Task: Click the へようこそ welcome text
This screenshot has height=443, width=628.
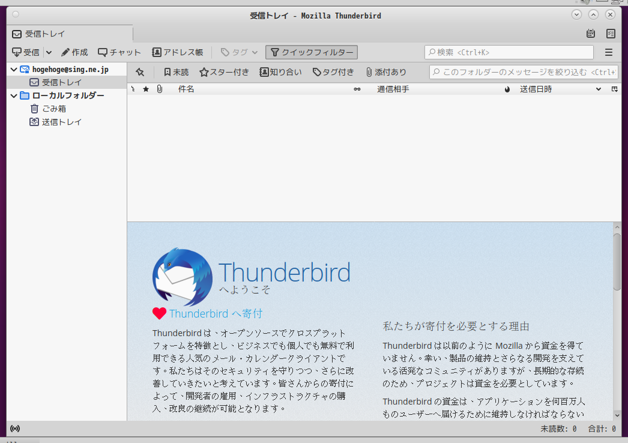Action: pos(245,289)
